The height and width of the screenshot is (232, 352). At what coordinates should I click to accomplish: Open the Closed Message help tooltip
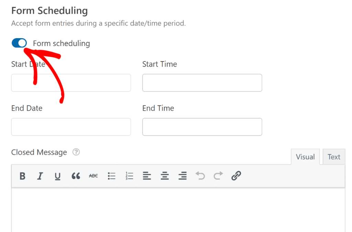(x=76, y=152)
